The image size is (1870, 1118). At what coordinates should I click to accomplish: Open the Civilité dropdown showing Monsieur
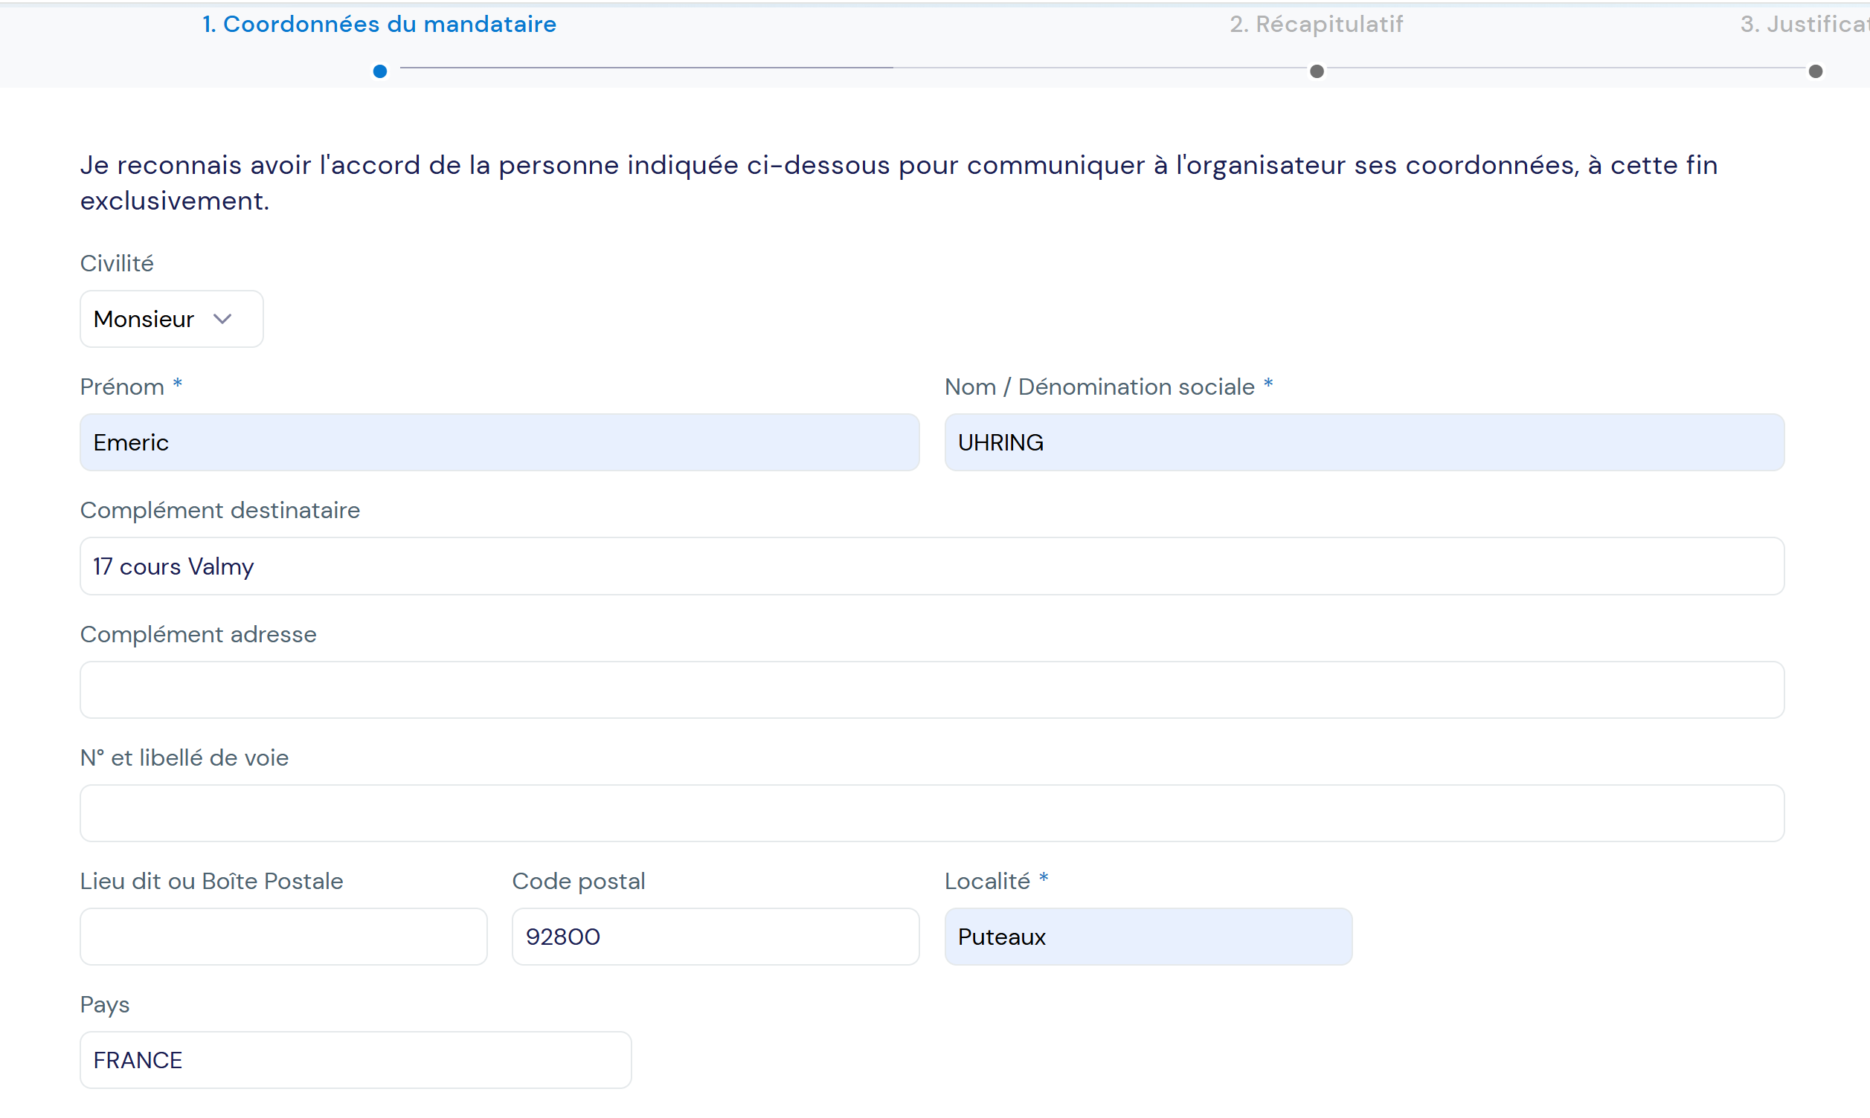(170, 319)
